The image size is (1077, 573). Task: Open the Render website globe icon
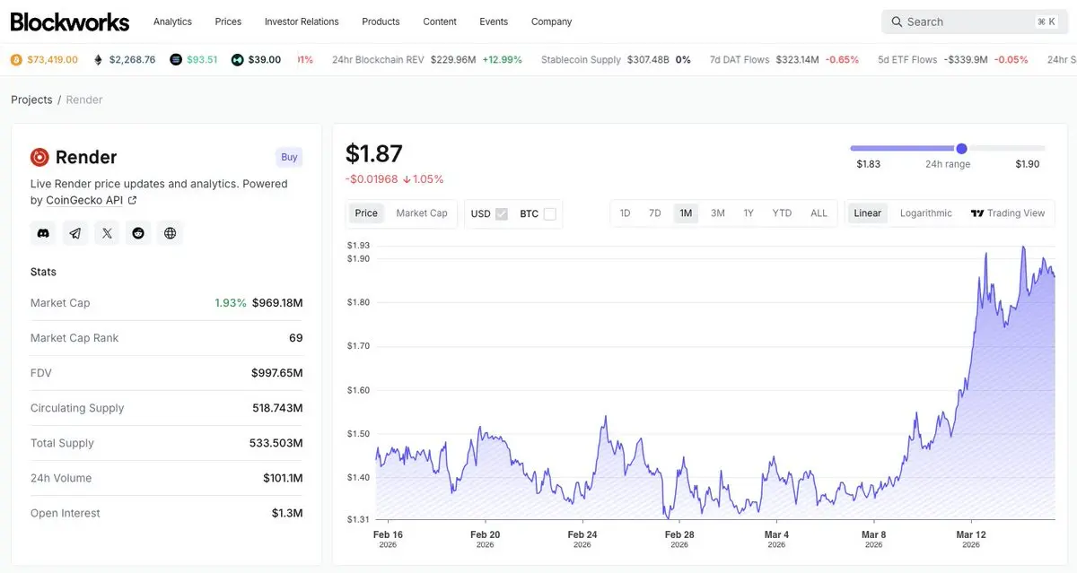[x=171, y=233]
